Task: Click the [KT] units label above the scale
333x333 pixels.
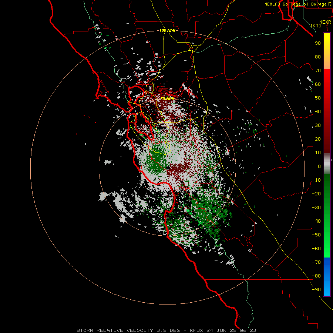Action: tap(316, 26)
